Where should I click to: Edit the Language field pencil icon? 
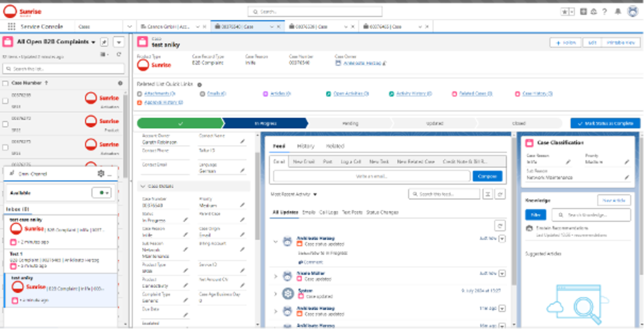242,170
